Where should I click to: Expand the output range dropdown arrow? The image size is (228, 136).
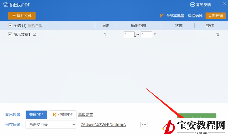coord(155,34)
